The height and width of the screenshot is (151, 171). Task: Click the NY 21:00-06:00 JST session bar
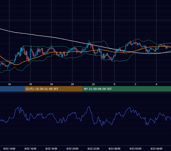click(x=126, y=89)
